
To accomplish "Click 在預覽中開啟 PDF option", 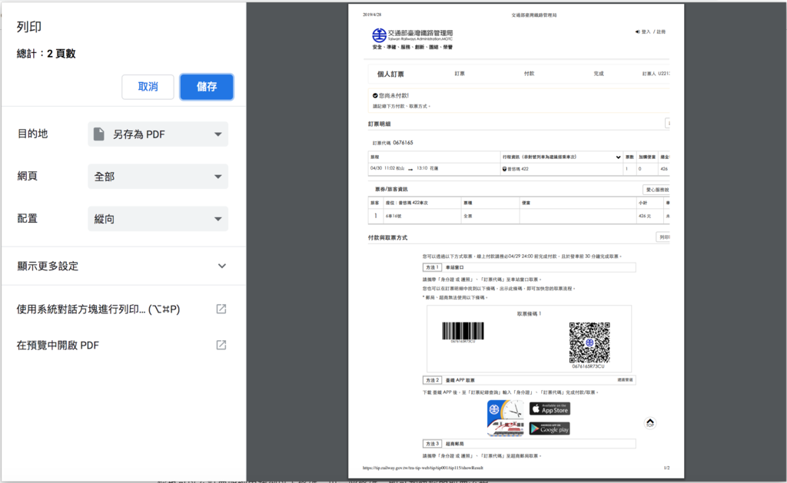I will 58,345.
